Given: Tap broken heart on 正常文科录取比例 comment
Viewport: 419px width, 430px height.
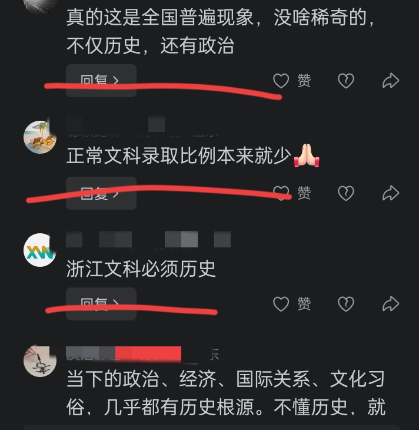Looking at the screenshot, I should 346,193.
